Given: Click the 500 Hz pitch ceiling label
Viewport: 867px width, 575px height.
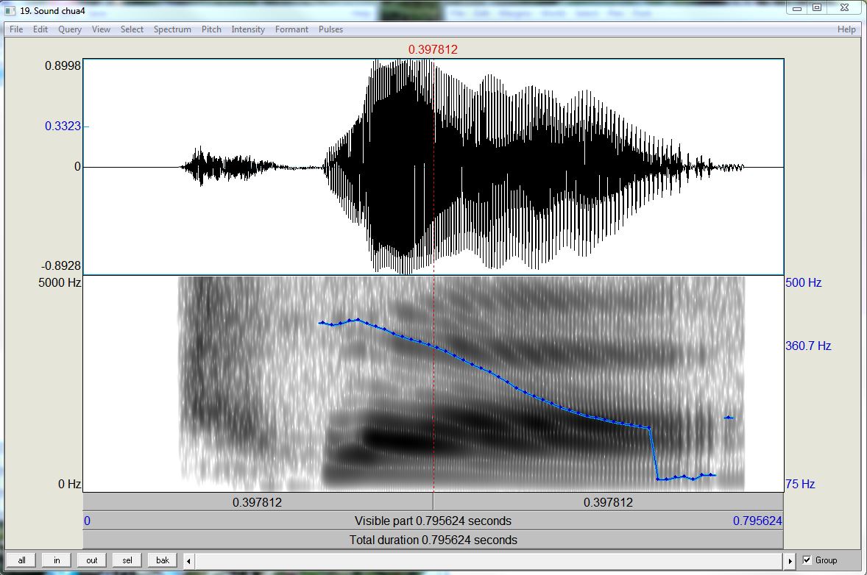Looking at the screenshot, I should 804,282.
